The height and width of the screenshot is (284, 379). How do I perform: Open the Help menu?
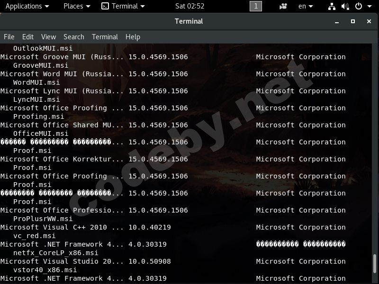point(133,37)
